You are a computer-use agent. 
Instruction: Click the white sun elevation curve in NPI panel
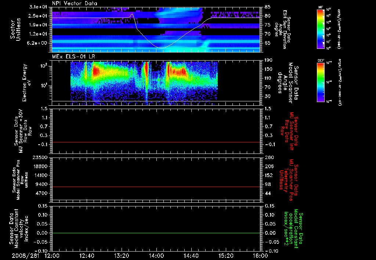162,47
